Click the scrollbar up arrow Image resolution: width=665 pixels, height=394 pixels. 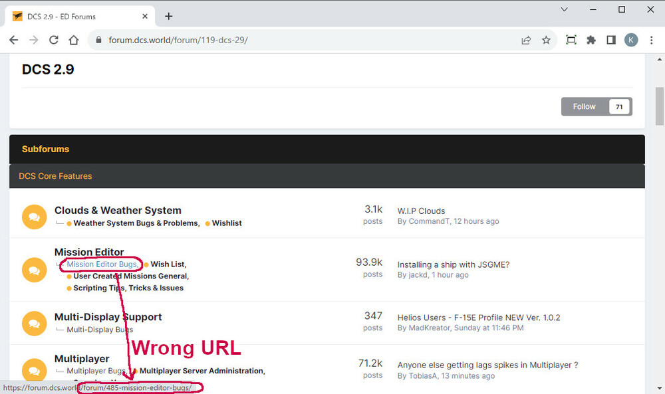659,59
